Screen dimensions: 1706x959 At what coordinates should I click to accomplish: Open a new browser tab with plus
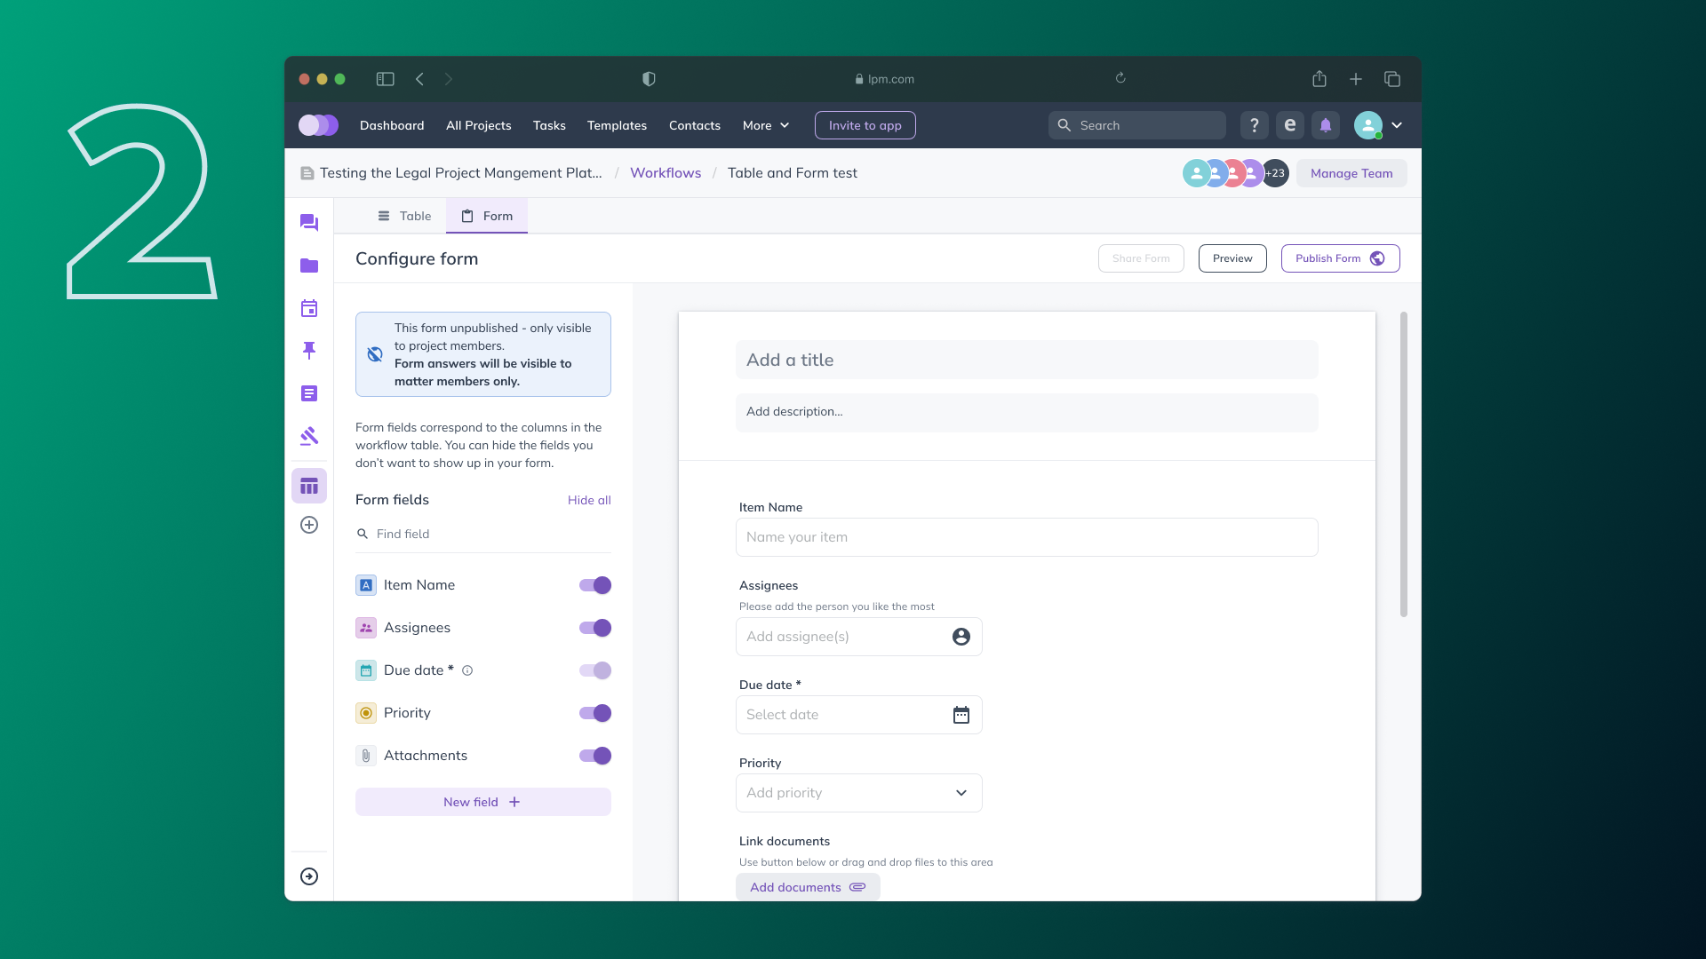[x=1356, y=79]
